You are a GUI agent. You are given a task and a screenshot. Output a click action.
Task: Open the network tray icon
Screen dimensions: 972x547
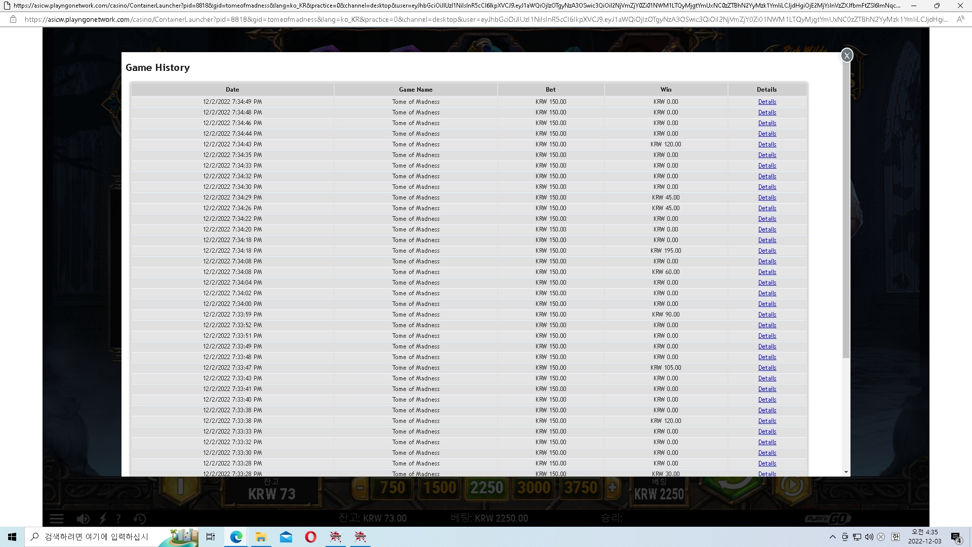(857, 537)
